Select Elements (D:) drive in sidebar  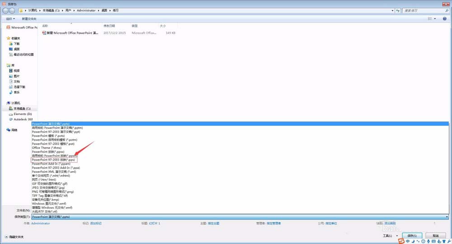(20, 114)
